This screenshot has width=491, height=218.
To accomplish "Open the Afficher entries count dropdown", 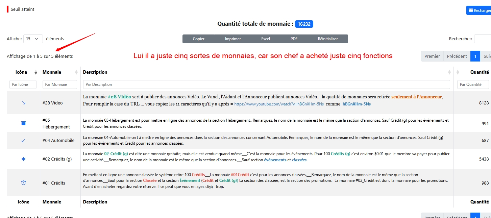I will click(33, 39).
